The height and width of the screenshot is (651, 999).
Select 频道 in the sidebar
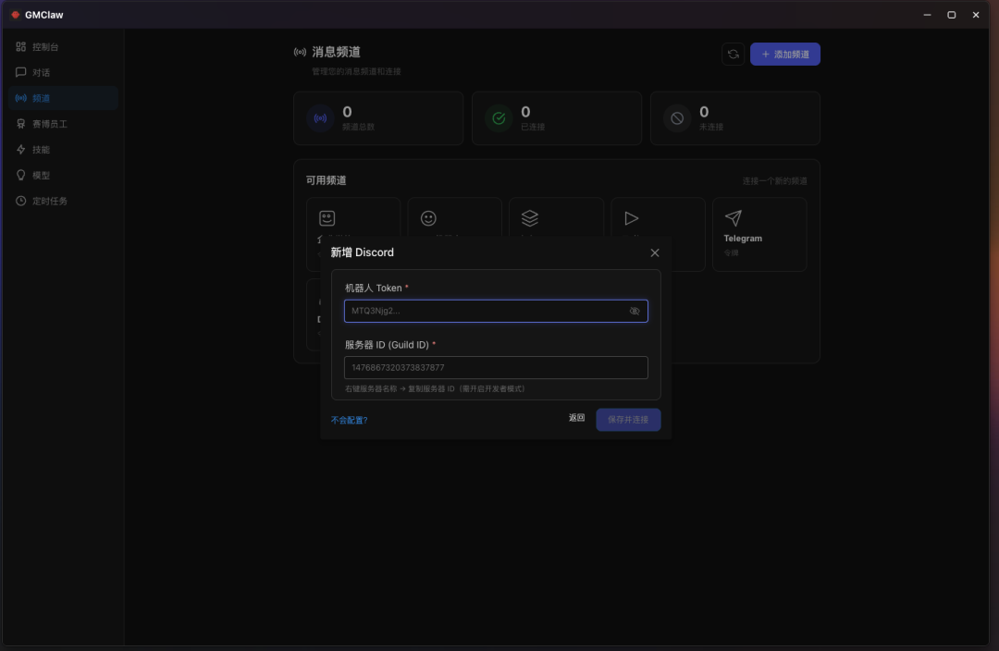[x=63, y=98]
